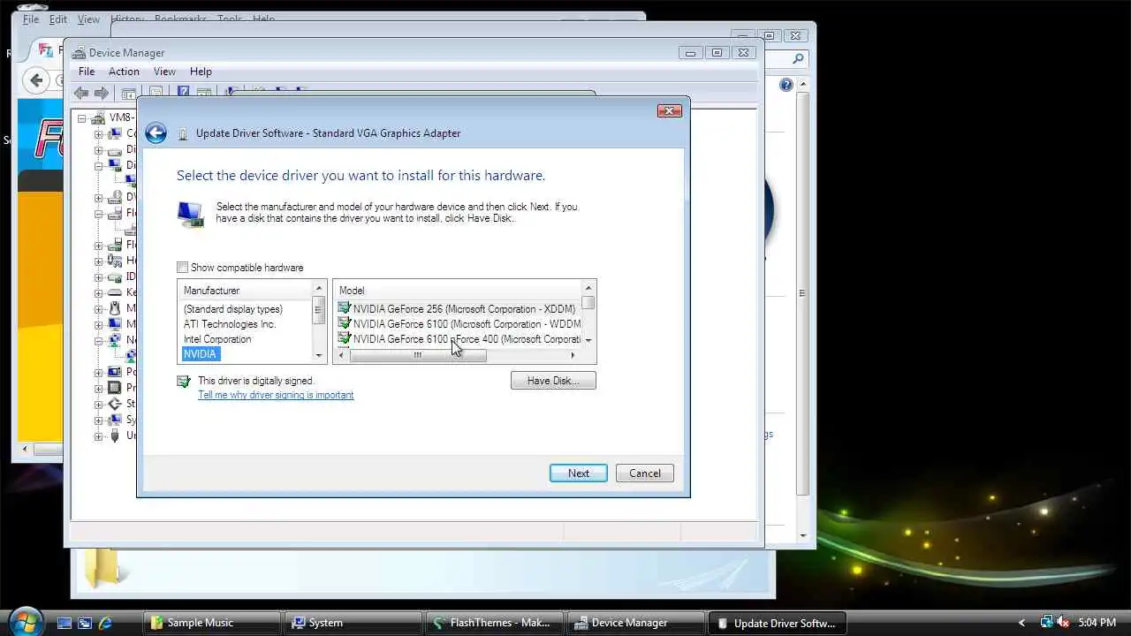Click Switch Between Windows quick launch icon

pyautogui.click(x=85, y=623)
